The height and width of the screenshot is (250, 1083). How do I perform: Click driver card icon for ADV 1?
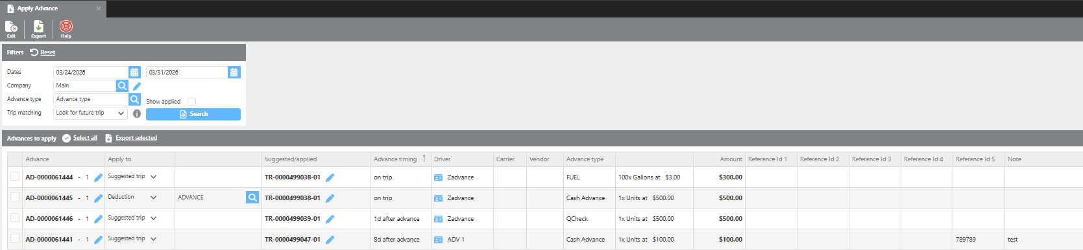[x=438, y=240]
